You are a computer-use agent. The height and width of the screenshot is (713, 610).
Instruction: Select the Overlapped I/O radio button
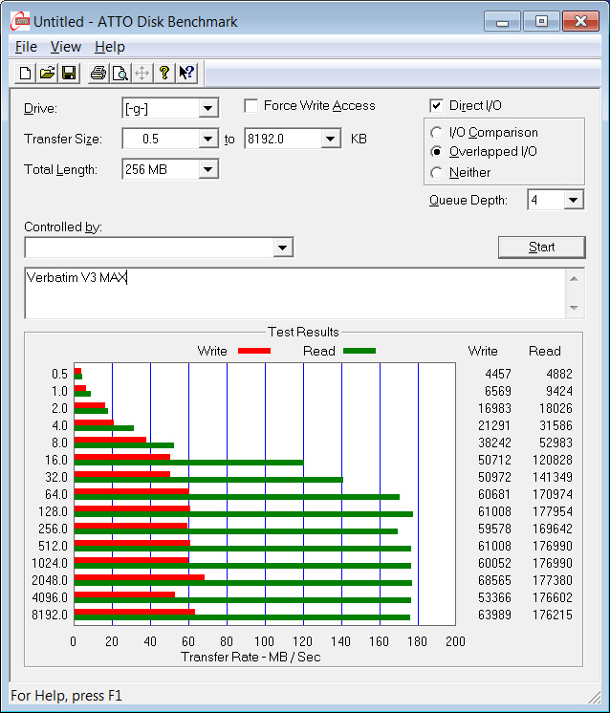tap(436, 151)
